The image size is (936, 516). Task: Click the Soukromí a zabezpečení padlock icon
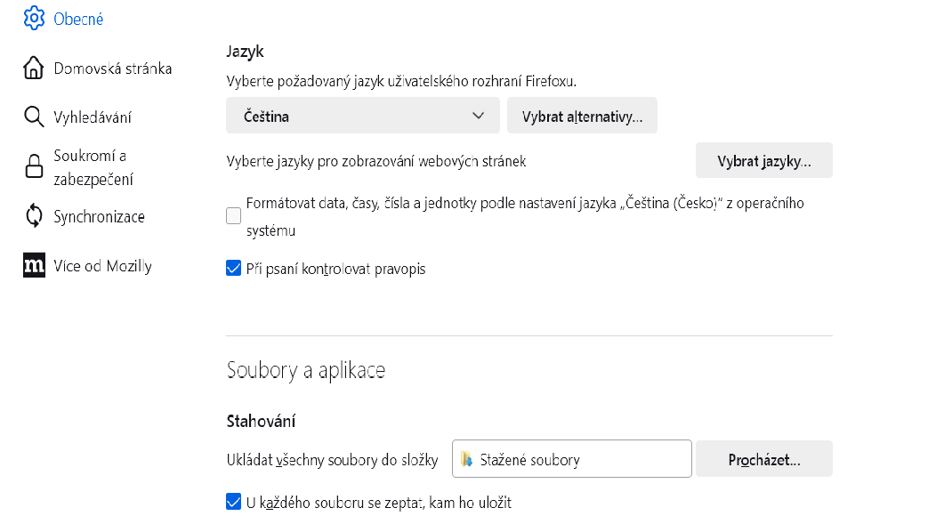tap(34, 167)
